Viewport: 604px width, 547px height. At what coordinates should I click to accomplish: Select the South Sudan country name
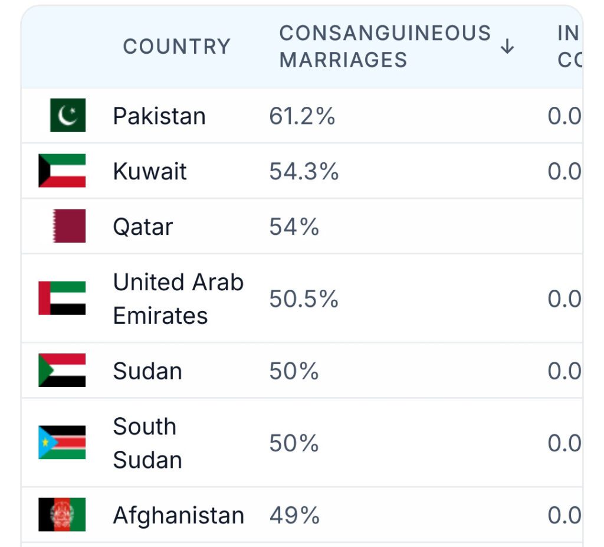click(x=147, y=443)
